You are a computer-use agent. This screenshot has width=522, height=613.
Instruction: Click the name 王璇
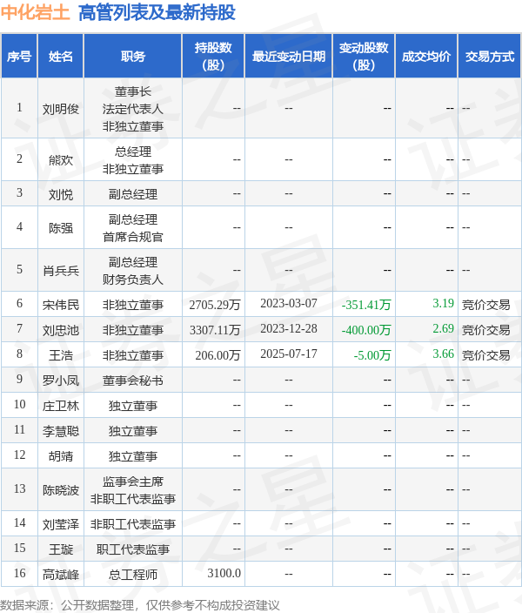click(x=61, y=549)
